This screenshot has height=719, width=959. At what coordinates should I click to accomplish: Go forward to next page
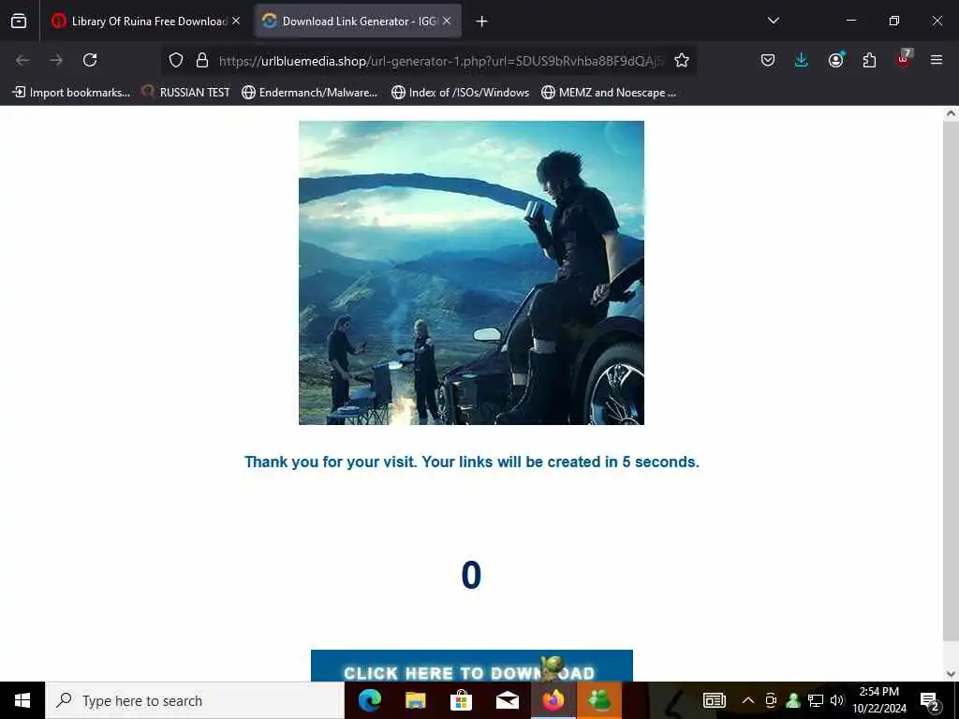[x=56, y=60]
